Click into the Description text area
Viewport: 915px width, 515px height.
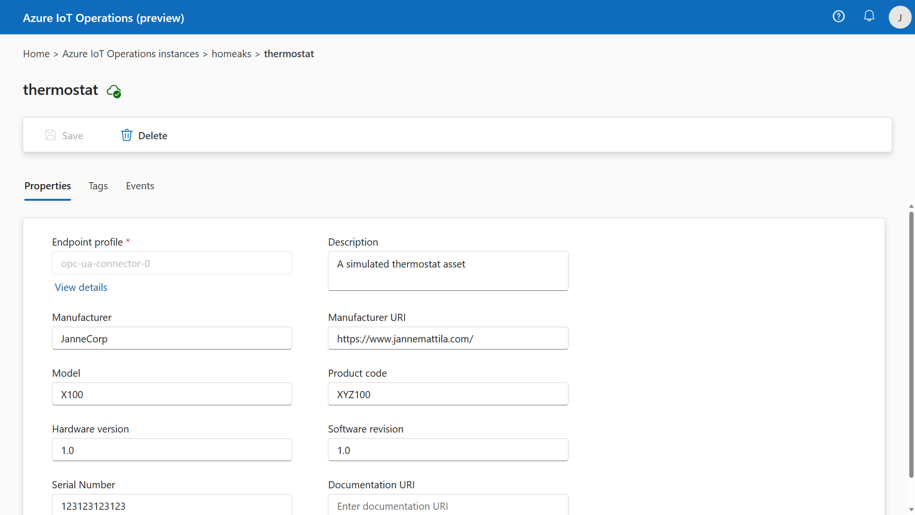click(x=448, y=271)
